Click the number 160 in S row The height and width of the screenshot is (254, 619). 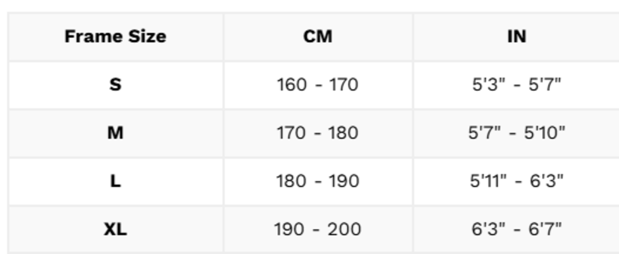pyautogui.click(x=292, y=84)
